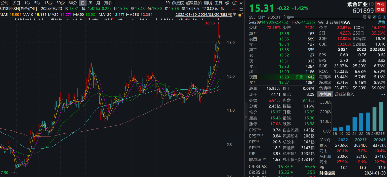Click the 总市值 3932亿 value
This screenshot has width=387, height=177.
click(308, 154)
